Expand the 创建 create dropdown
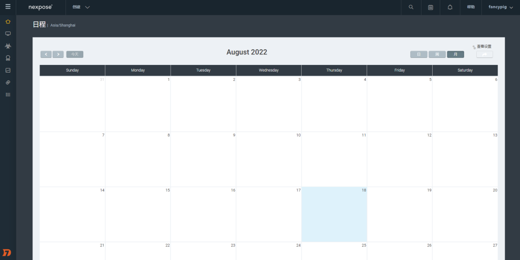520x260 pixels. [x=81, y=7]
